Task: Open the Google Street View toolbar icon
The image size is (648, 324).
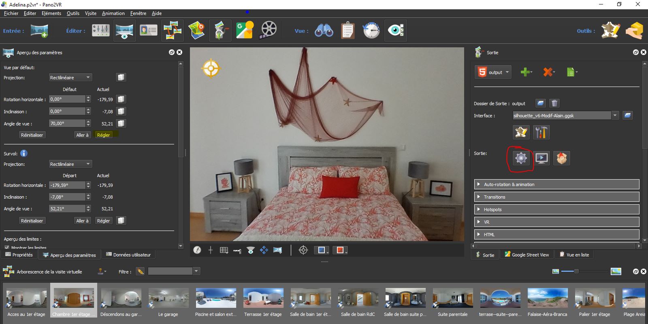Action: point(245,30)
